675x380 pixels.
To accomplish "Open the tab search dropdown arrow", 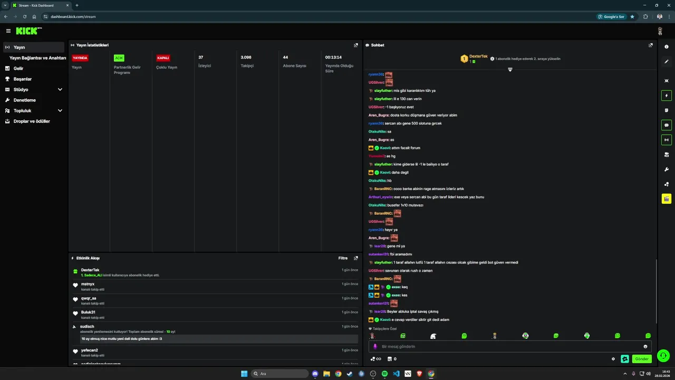I will pyautogui.click(x=5, y=5).
